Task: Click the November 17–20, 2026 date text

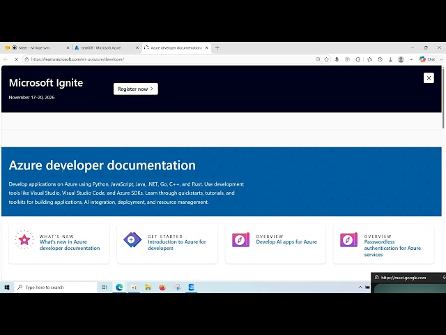Action: click(31, 98)
